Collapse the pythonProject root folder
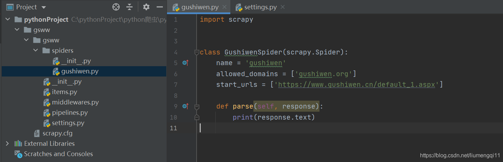 [8, 20]
